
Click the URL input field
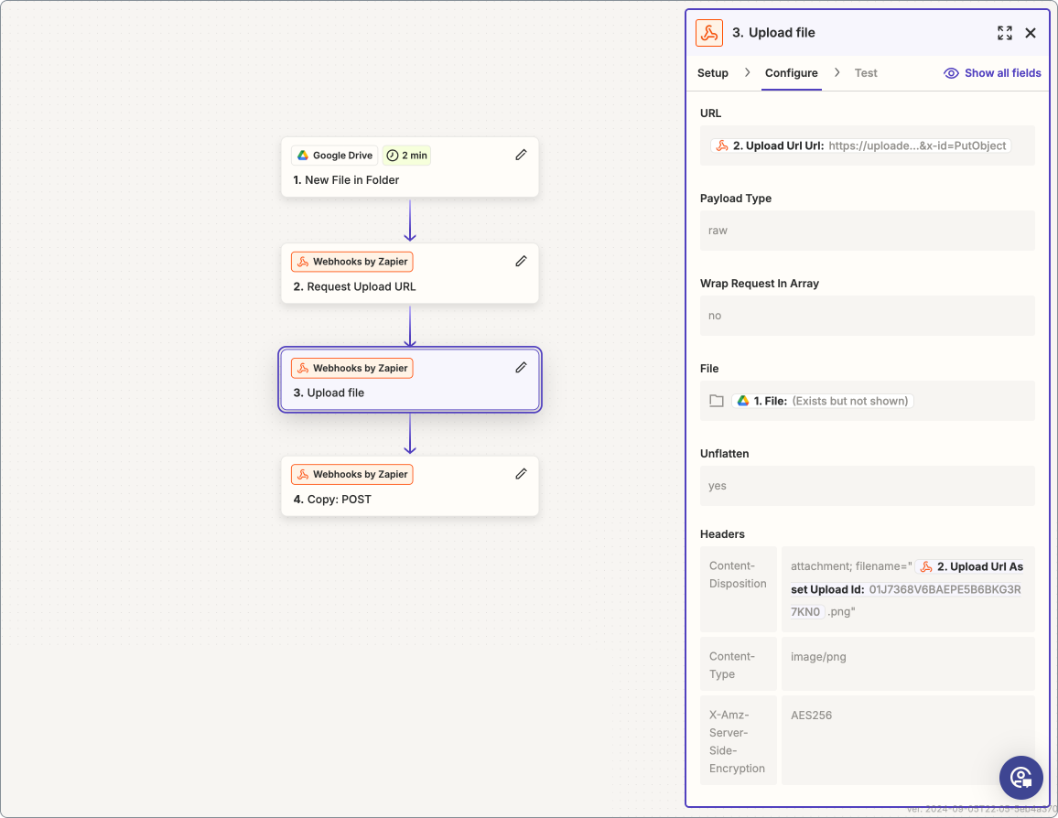point(867,145)
